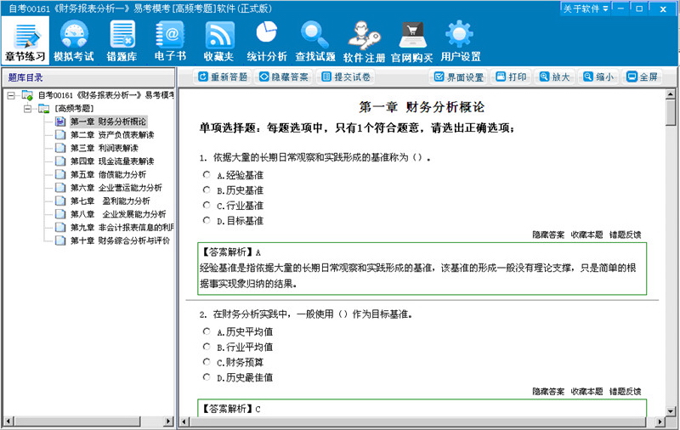Select chapter 第七章 盈利能力分析

pos(110,201)
